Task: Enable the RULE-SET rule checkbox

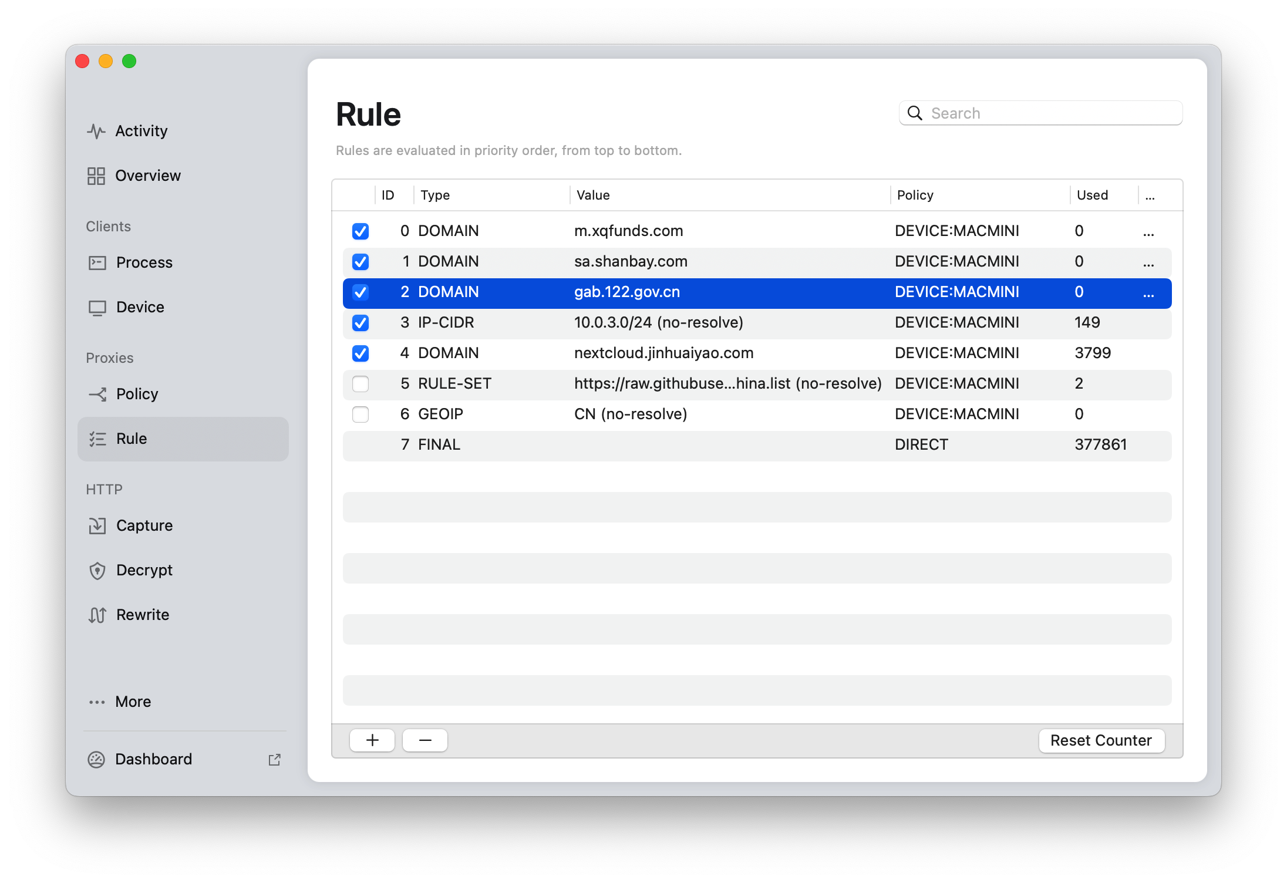Action: (361, 383)
